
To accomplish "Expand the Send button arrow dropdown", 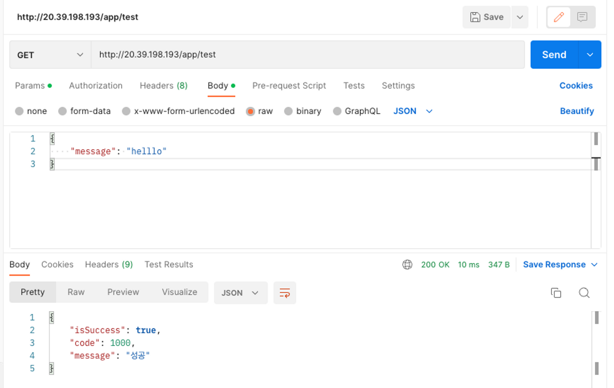I will pos(590,55).
